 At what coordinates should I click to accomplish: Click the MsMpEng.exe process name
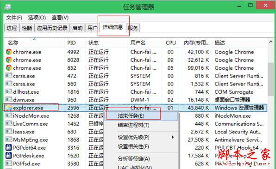pyautogui.click(x=31, y=140)
